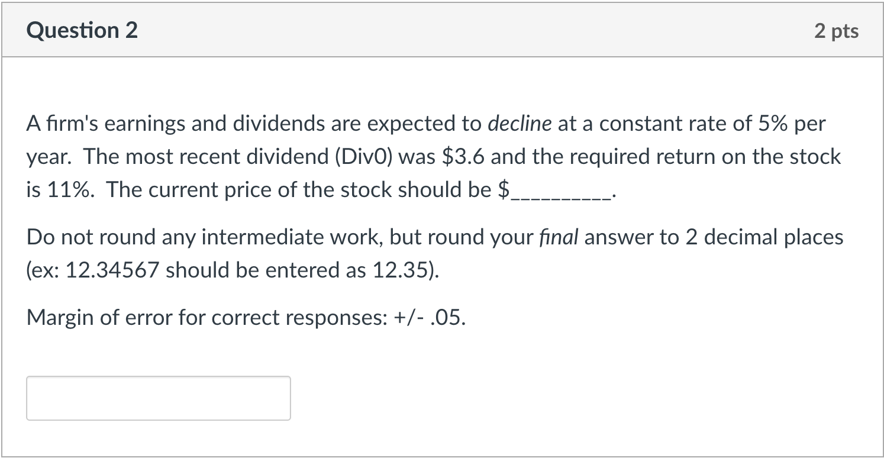Click the "2 pts" label

[836, 31]
